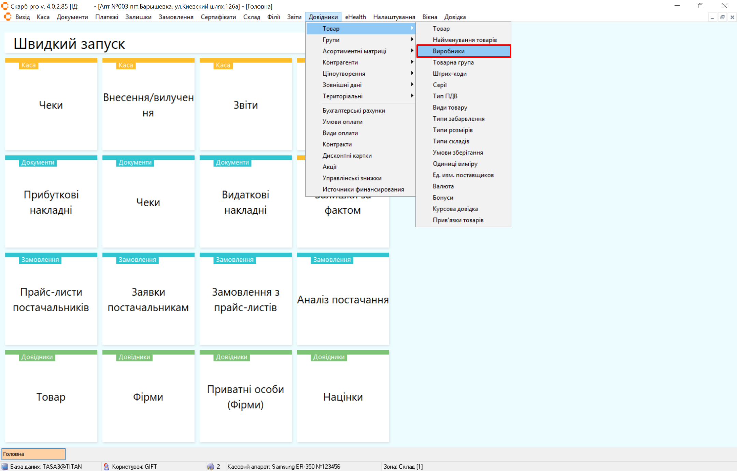Click the database icon in status bar
The height and width of the screenshot is (471, 737).
tap(5, 467)
